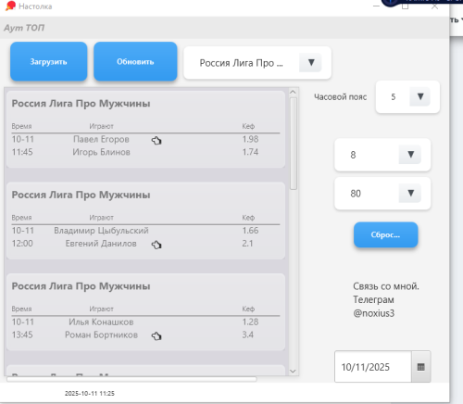Click the hand pointer icon beside Павел Егоров
463x404 pixels.
coord(156,141)
